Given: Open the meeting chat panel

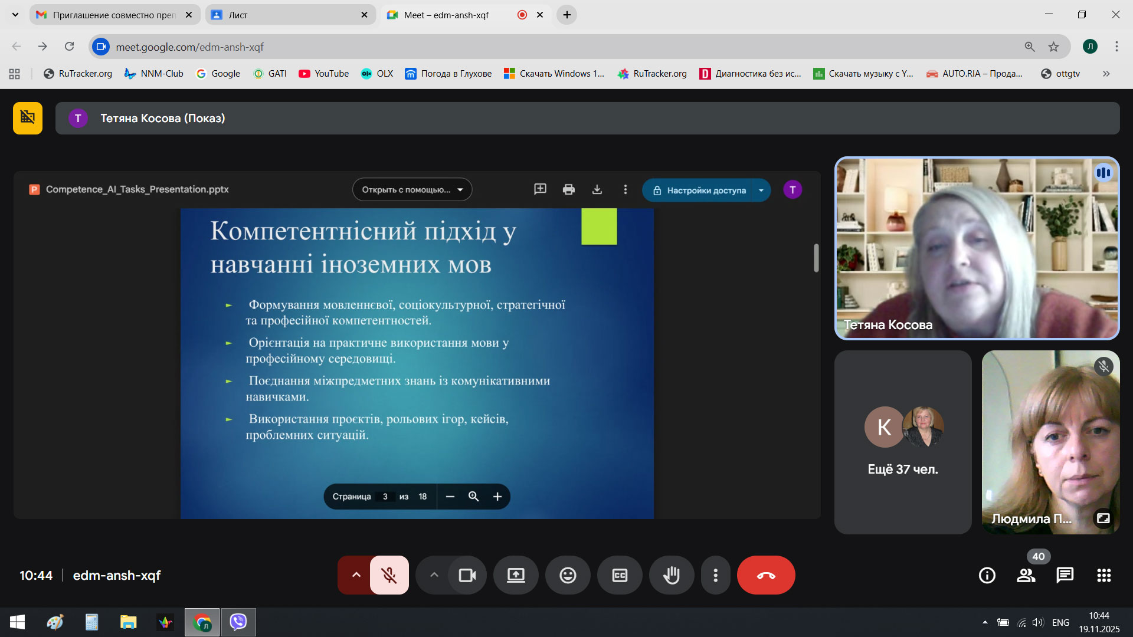Looking at the screenshot, I should (1065, 575).
